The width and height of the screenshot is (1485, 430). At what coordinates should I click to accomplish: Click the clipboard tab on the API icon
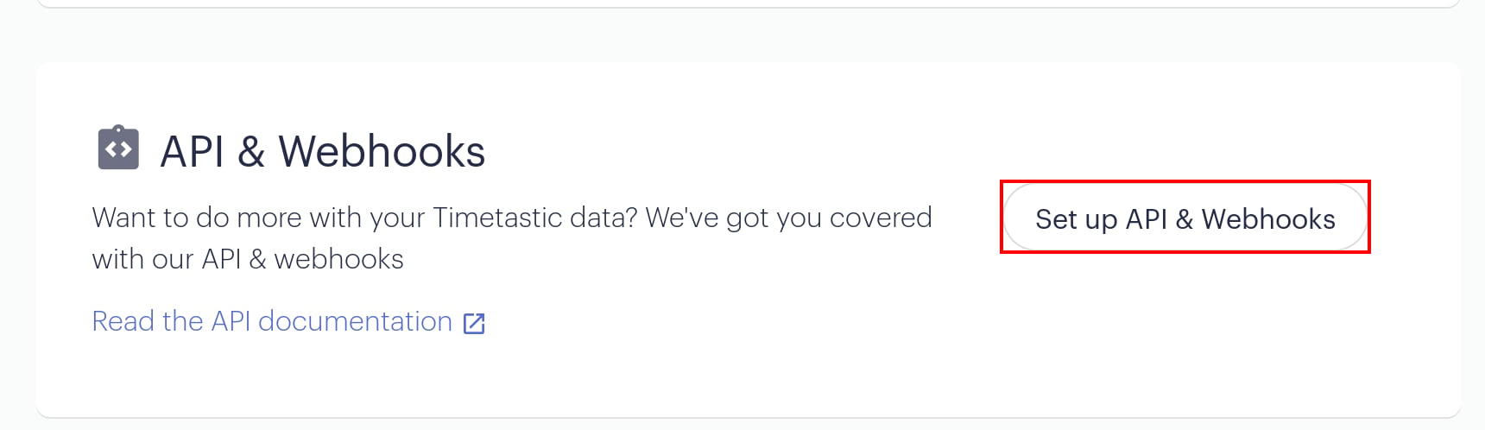click(x=118, y=129)
